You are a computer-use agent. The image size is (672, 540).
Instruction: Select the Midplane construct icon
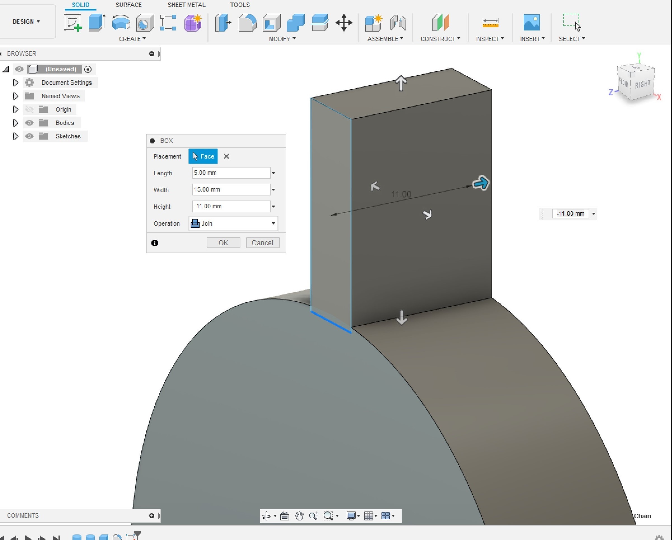(x=441, y=22)
